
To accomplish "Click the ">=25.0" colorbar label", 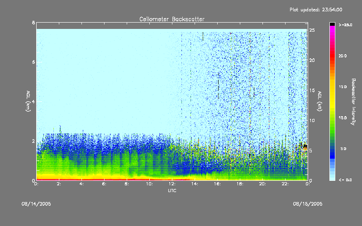I will click(346, 25).
